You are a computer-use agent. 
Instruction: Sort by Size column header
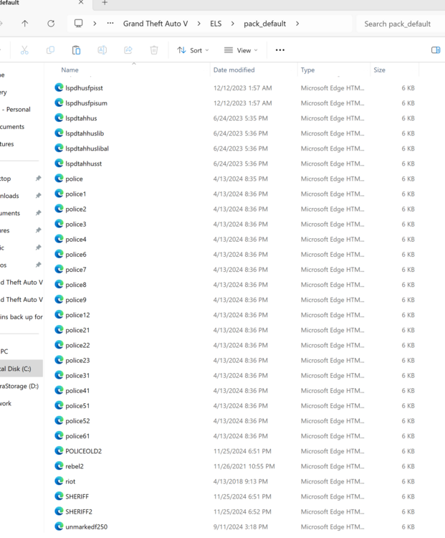(379, 70)
